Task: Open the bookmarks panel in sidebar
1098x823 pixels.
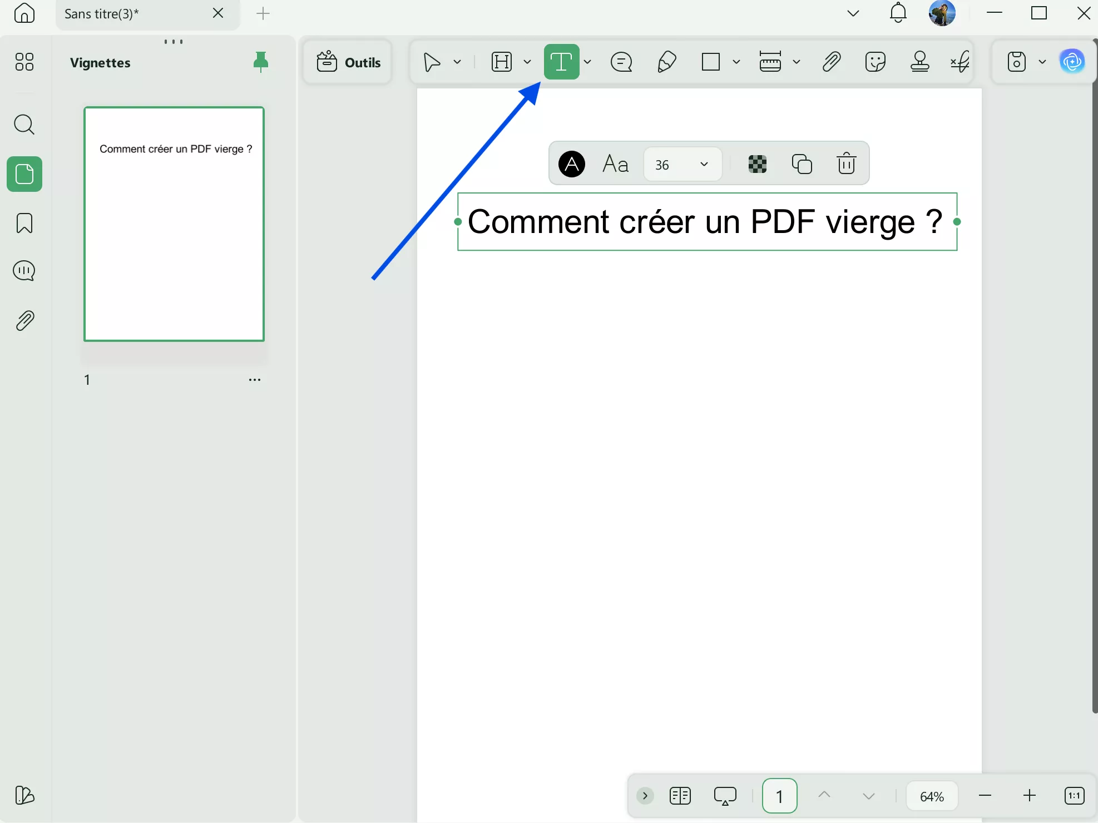Action: (x=24, y=223)
